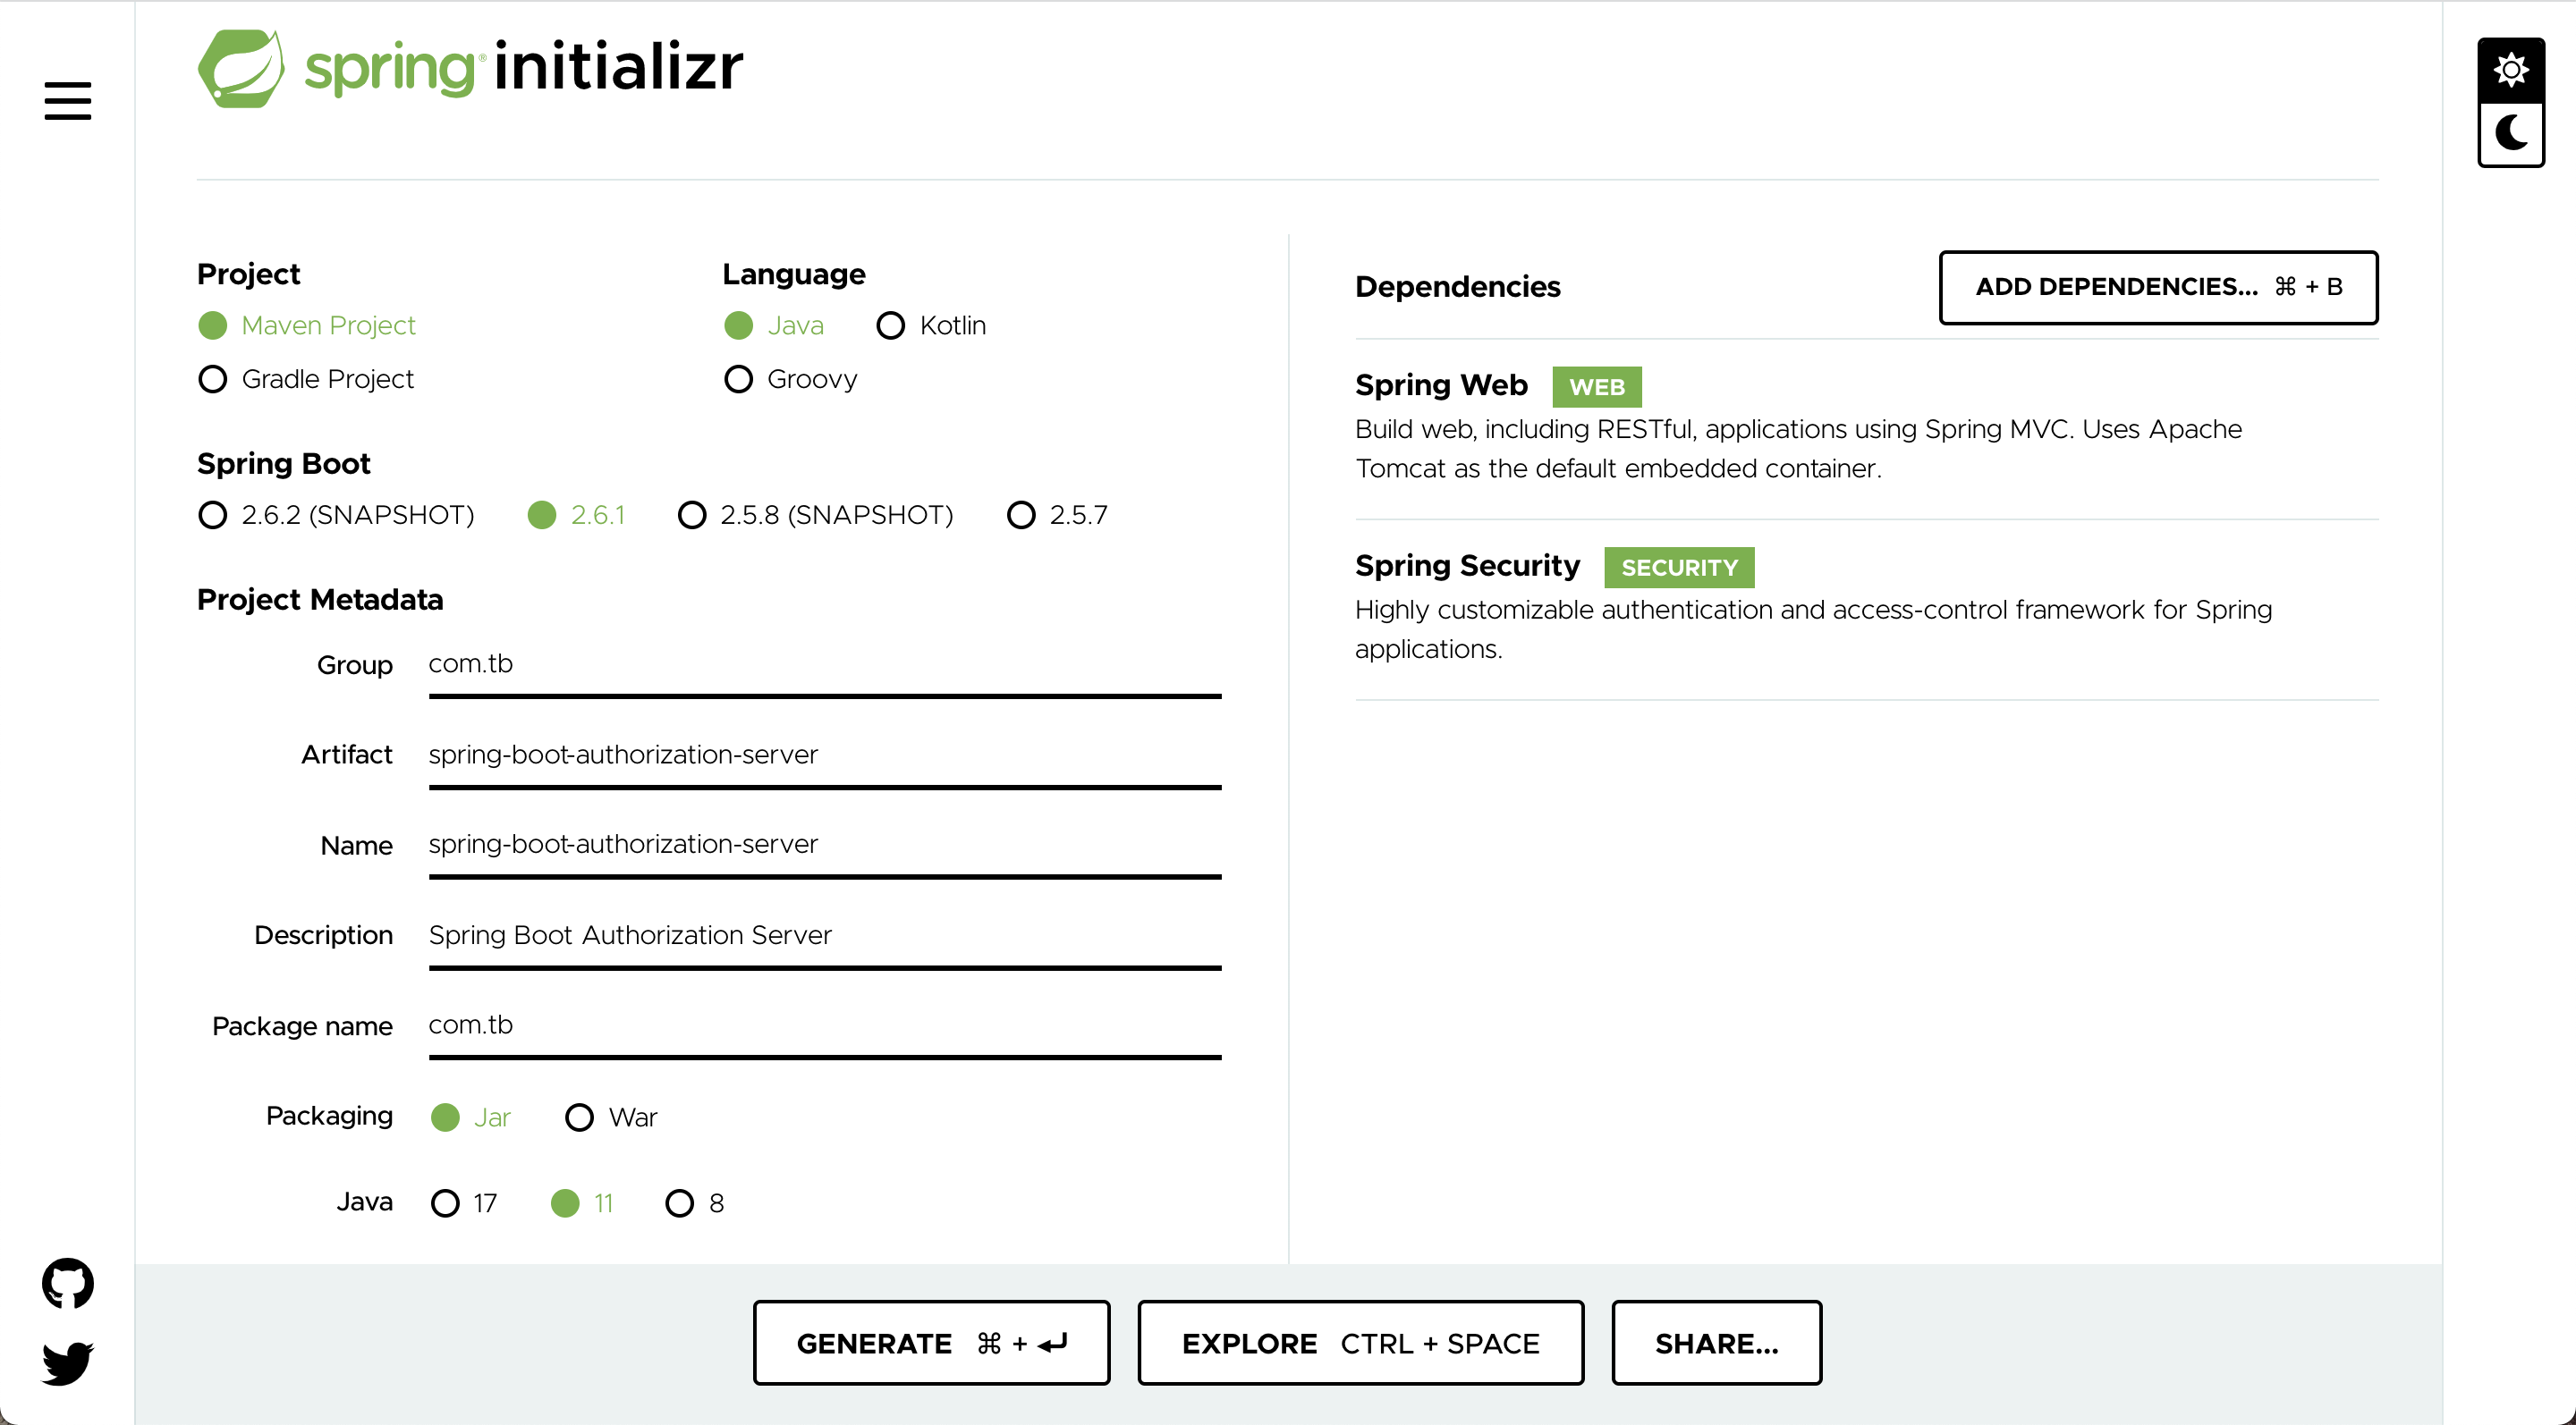Switch to light theme sun icon
The height and width of the screenshot is (1425, 2576).
[2511, 70]
